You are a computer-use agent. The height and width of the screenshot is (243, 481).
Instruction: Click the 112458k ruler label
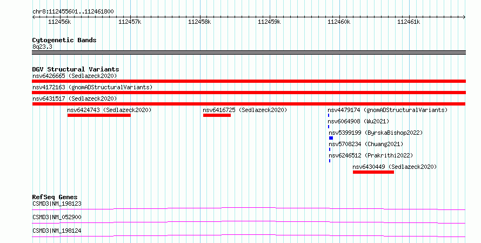point(199,22)
